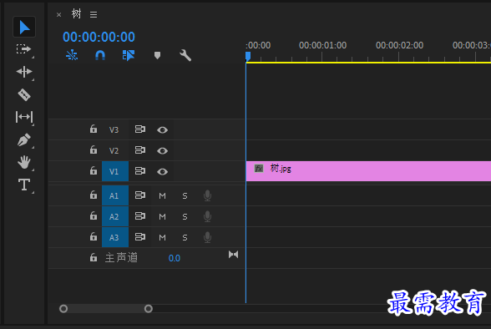Viewport: 491px width, 329px height.
Task: Toggle lock on track V3
Action: [94, 129]
